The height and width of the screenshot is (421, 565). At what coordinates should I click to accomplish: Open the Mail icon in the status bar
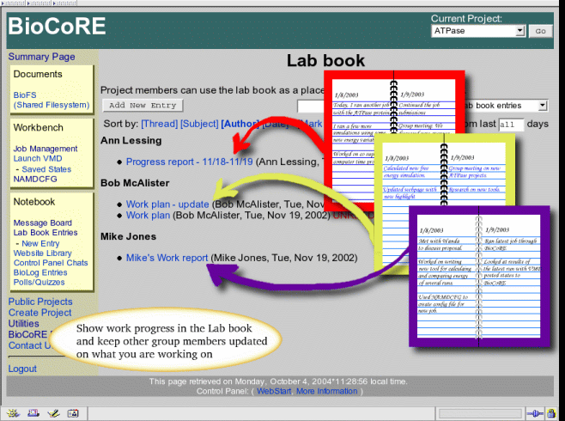32,413
